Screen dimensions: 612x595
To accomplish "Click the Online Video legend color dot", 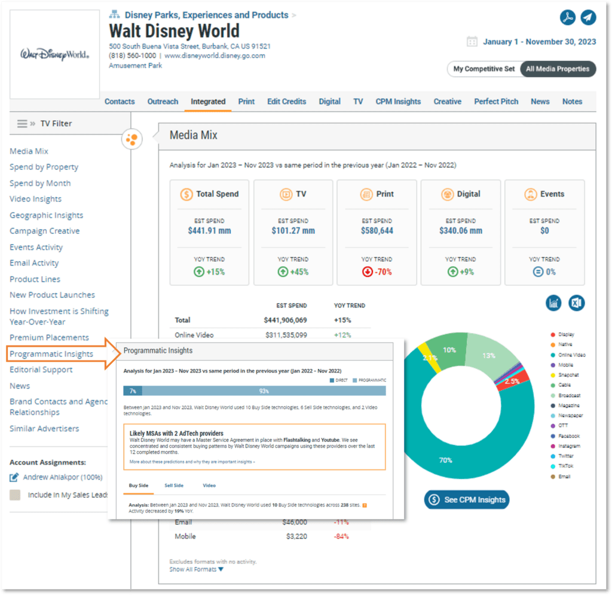I will point(553,355).
